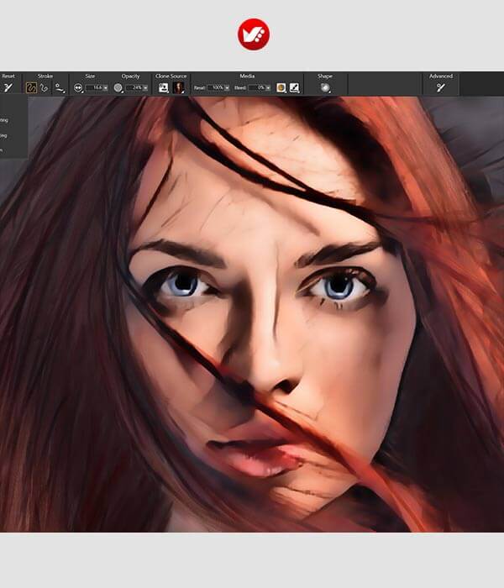The image size is (504, 588).
Task: Click the brush Media settings icon
Action: tap(294, 87)
